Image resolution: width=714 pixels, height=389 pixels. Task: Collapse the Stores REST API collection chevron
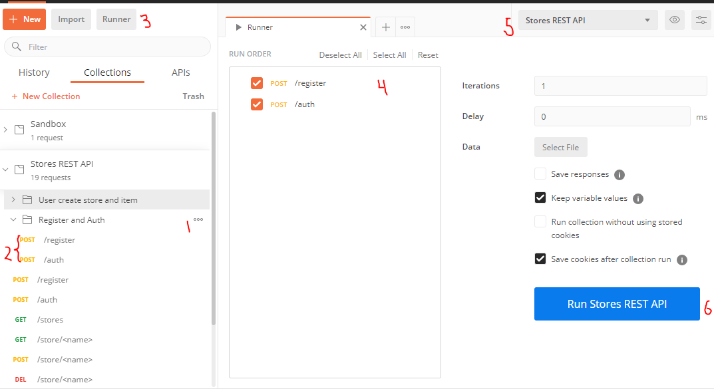pos(5,170)
